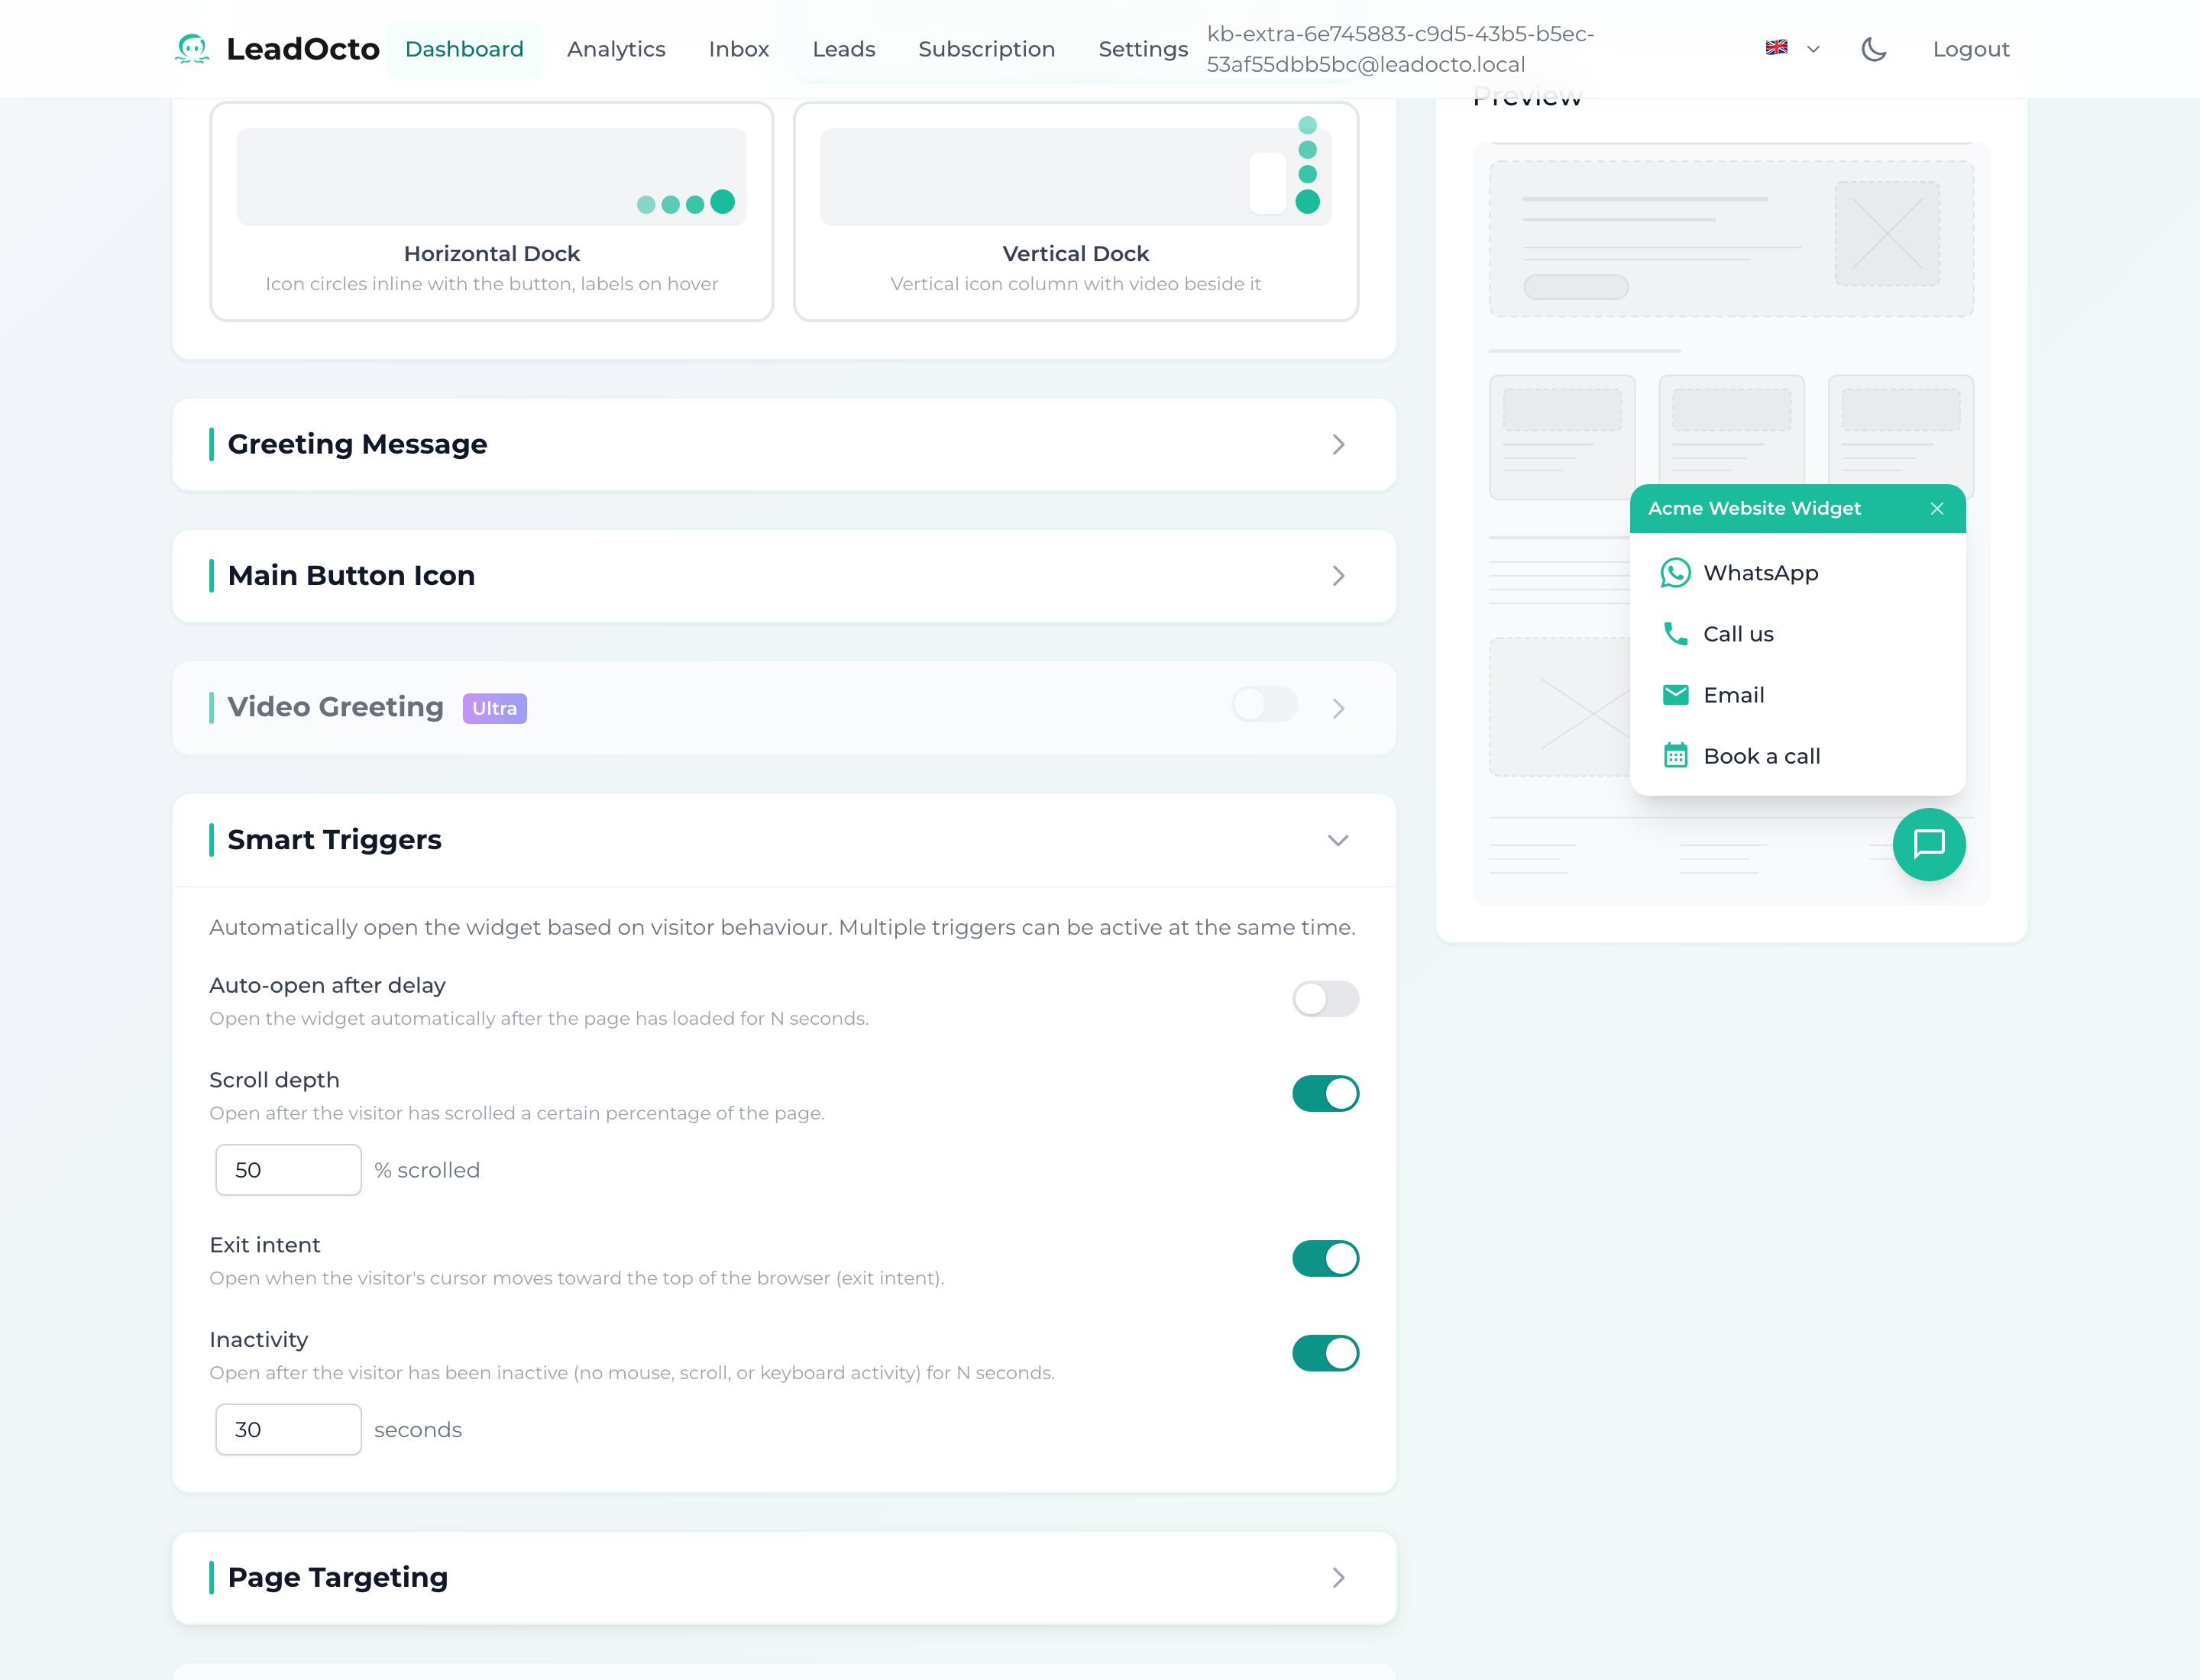Open the Inbox page
This screenshot has width=2200, height=1680.
(x=739, y=48)
